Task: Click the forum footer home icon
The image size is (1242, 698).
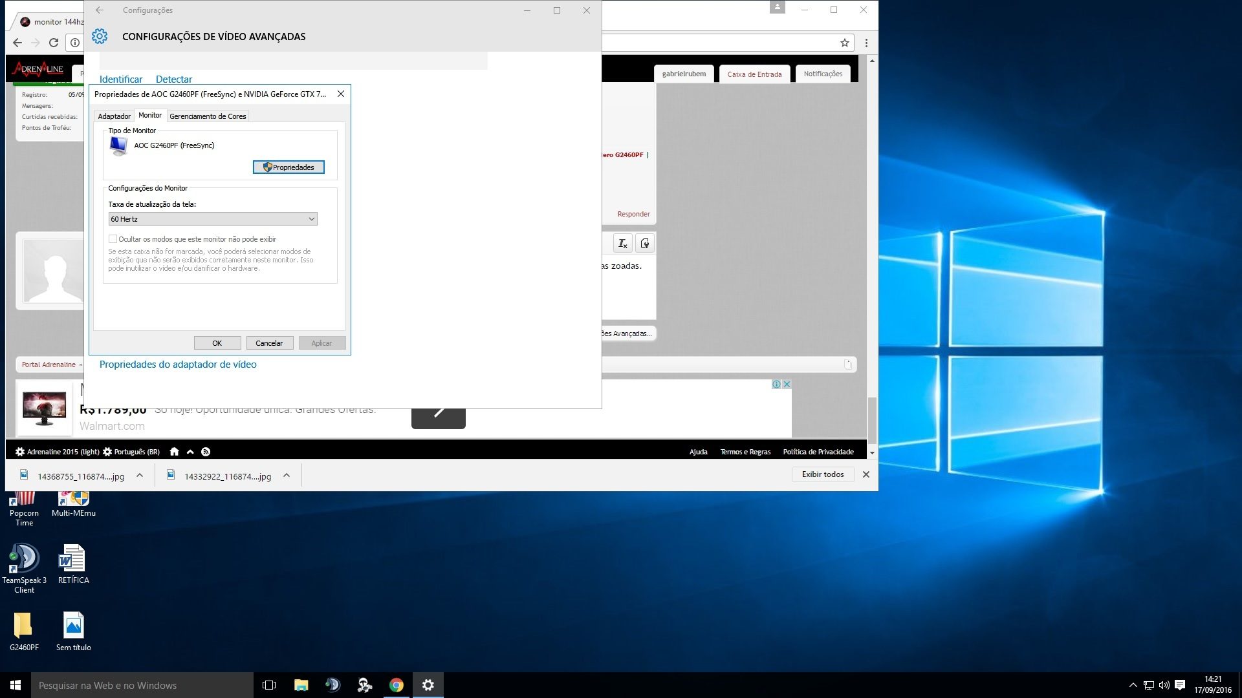Action: click(174, 452)
